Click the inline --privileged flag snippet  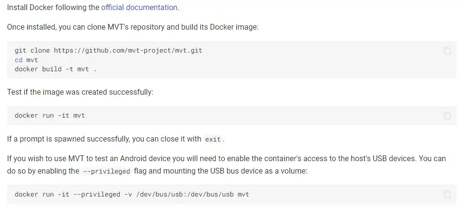(106, 171)
